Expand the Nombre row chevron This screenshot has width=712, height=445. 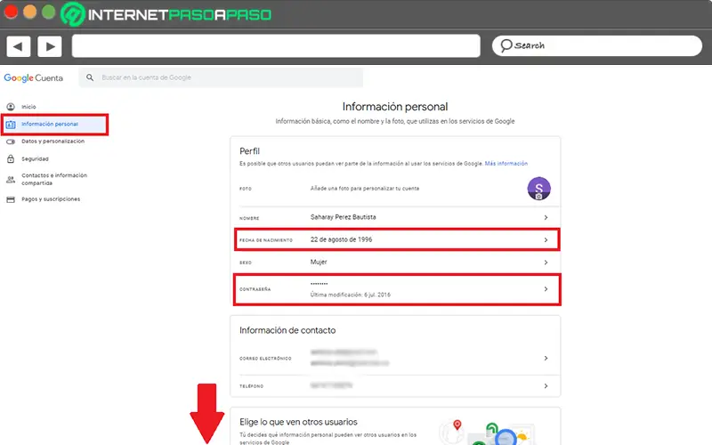coord(546,217)
